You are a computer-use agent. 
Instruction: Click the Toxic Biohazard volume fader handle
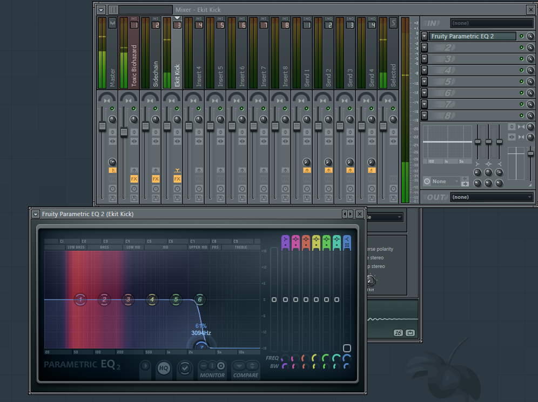coord(124,132)
